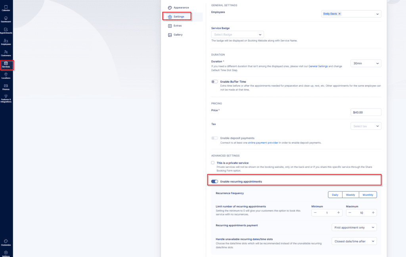Open Customers in the sidebar
Image resolution: width=406 pixels, height=257 pixels.
pos(6,53)
